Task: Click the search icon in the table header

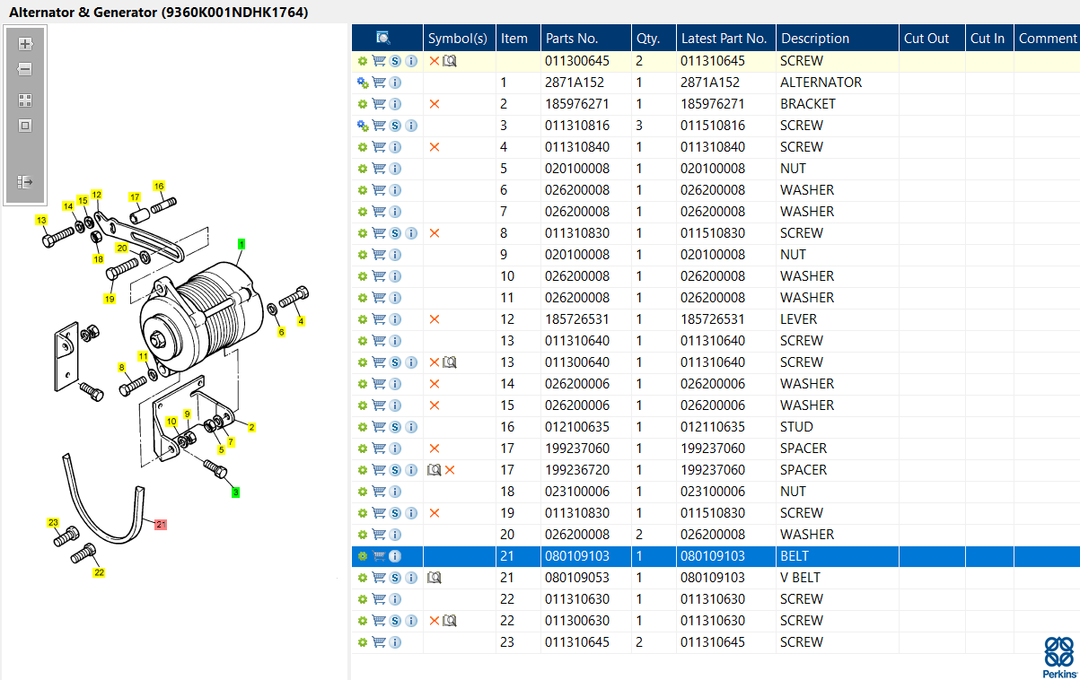Action: click(383, 38)
